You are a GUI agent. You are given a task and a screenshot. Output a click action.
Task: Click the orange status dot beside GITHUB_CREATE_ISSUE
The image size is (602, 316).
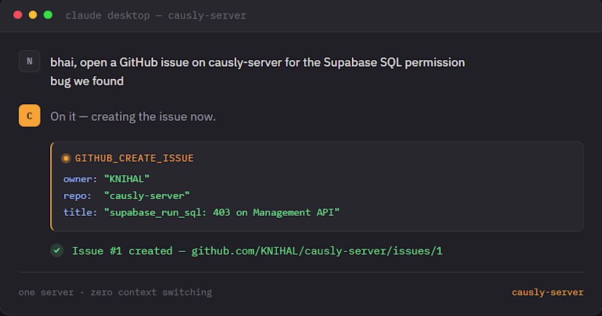[x=66, y=158]
